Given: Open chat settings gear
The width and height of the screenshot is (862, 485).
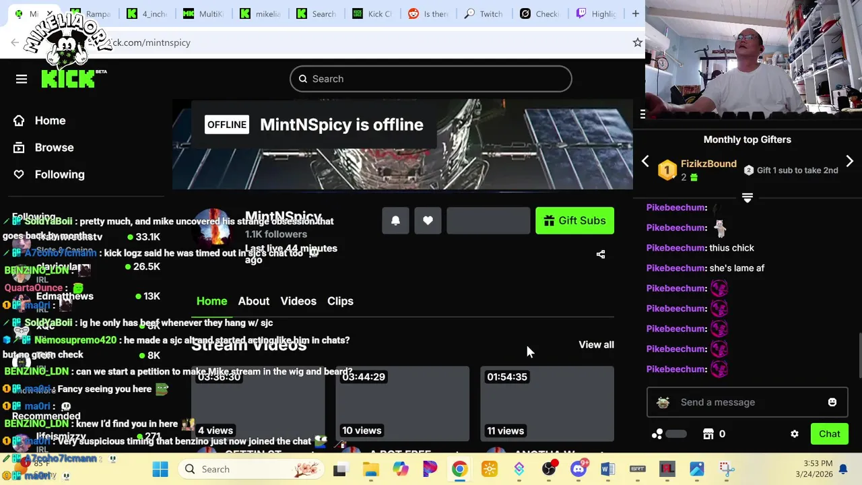Looking at the screenshot, I should click(x=795, y=434).
